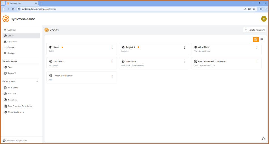Collapse the Other zones section

pyautogui.click(x=37, y=81)
